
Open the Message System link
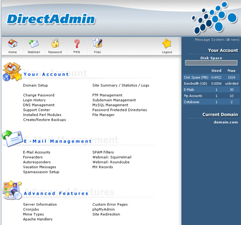(x=217, y=40)
